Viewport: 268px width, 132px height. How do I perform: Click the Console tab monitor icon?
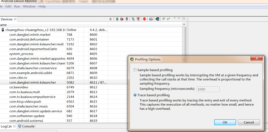[x=20, y=126]
